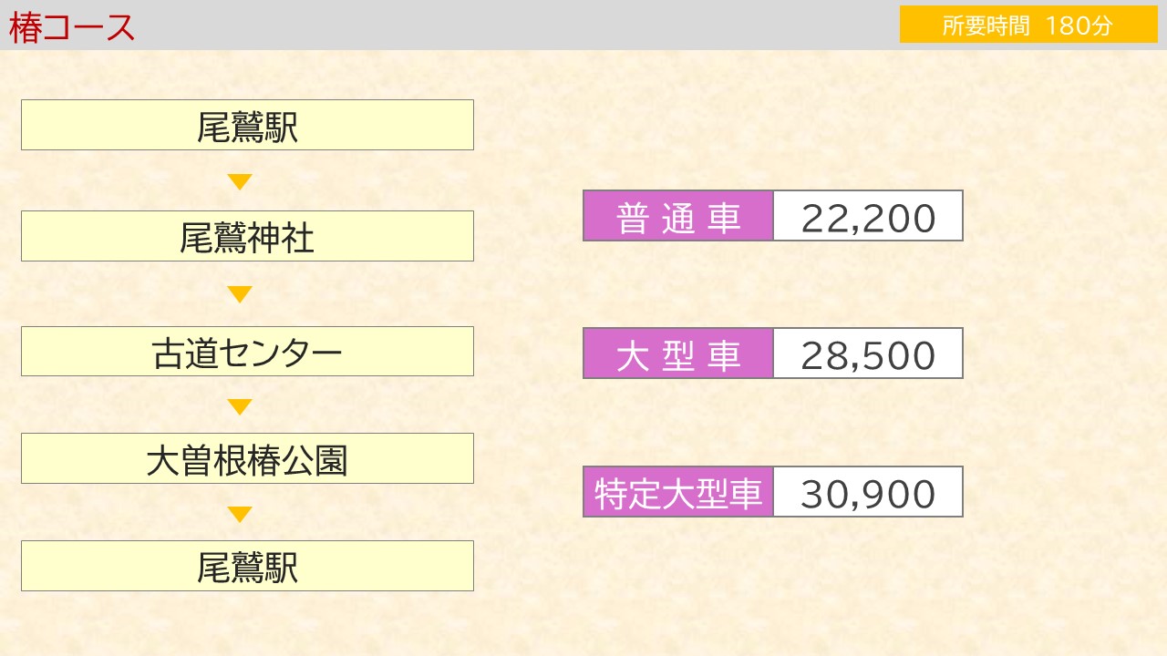Select the 尾鷲神社 stop box
Screen dimensions: 1167x656
247,236
